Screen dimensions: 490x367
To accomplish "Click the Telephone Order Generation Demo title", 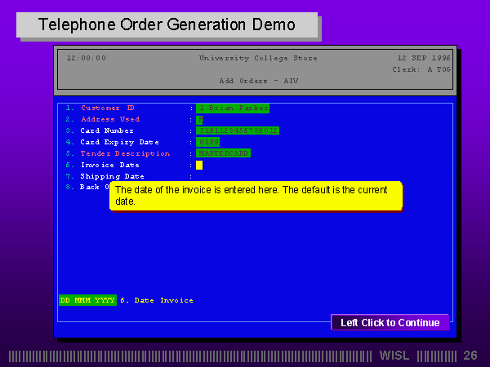I will pyautogui.click(x=167, y=24).
